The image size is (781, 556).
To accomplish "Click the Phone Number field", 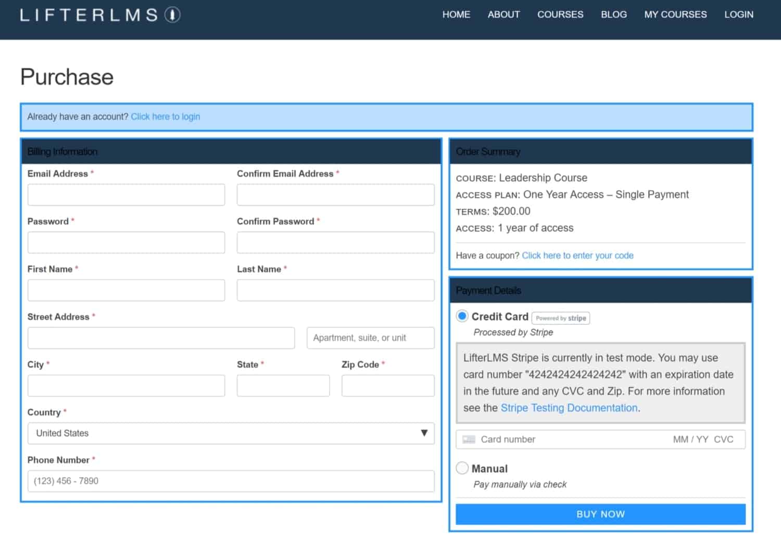I will point(231,481).
